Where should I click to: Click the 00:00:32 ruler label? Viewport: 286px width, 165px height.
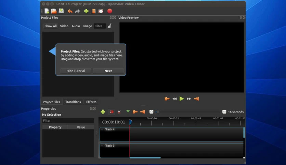click(x=174, y=118)
